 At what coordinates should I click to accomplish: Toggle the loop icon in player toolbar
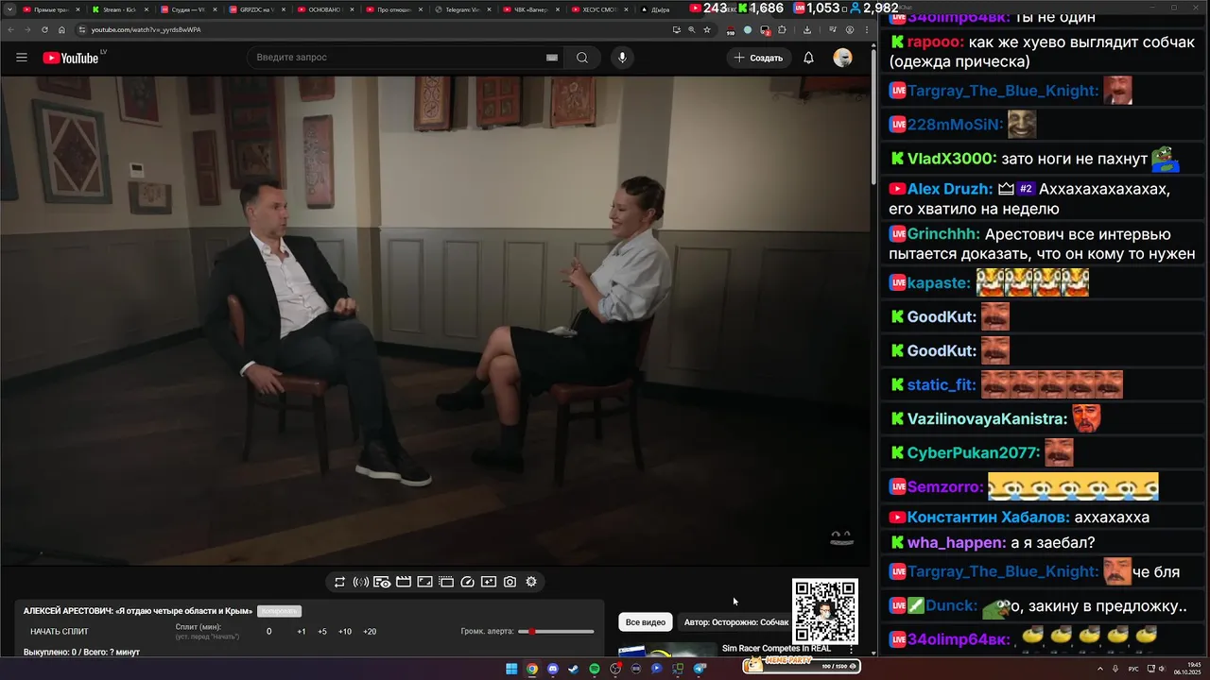(x=339, y=582)
